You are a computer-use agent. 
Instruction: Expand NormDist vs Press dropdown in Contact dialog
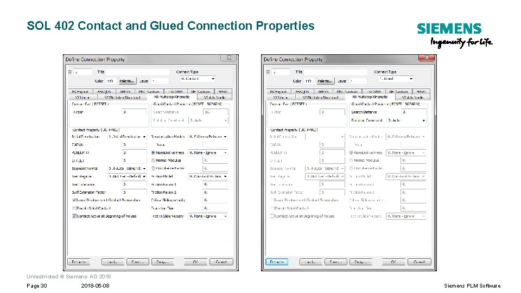(208, 153)
